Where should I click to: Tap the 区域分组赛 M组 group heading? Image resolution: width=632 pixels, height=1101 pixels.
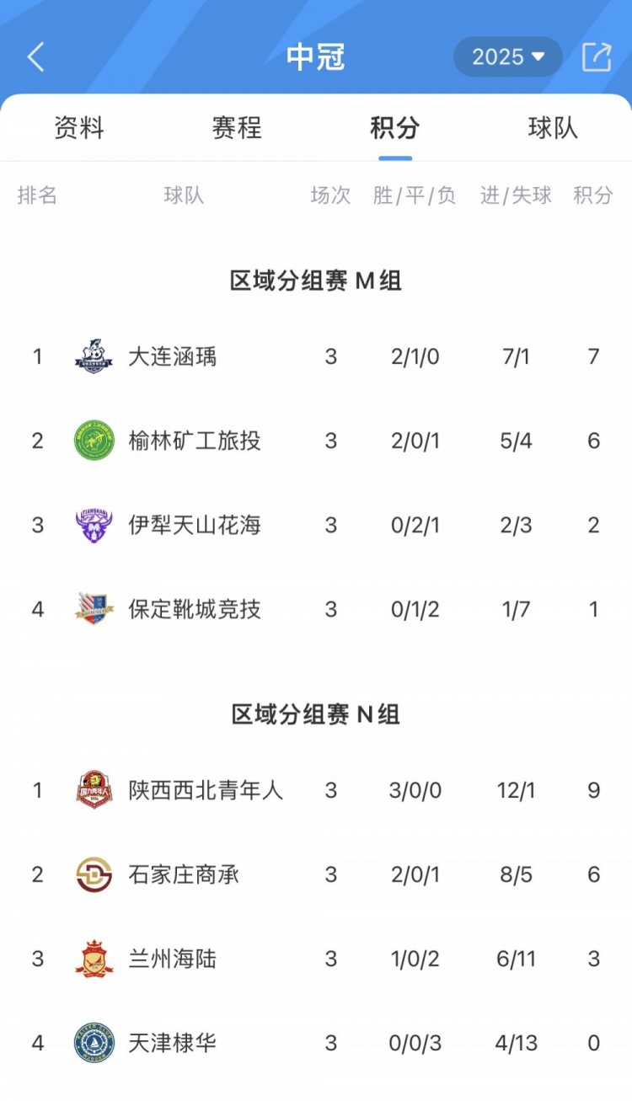[x=315, y=281]
